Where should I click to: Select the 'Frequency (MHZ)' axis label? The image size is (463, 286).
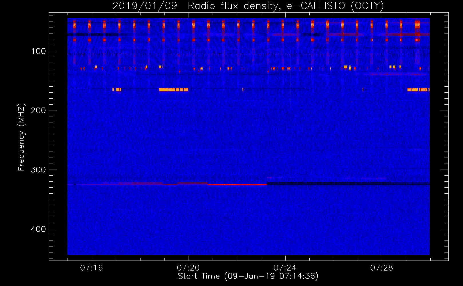click(21, 137)
